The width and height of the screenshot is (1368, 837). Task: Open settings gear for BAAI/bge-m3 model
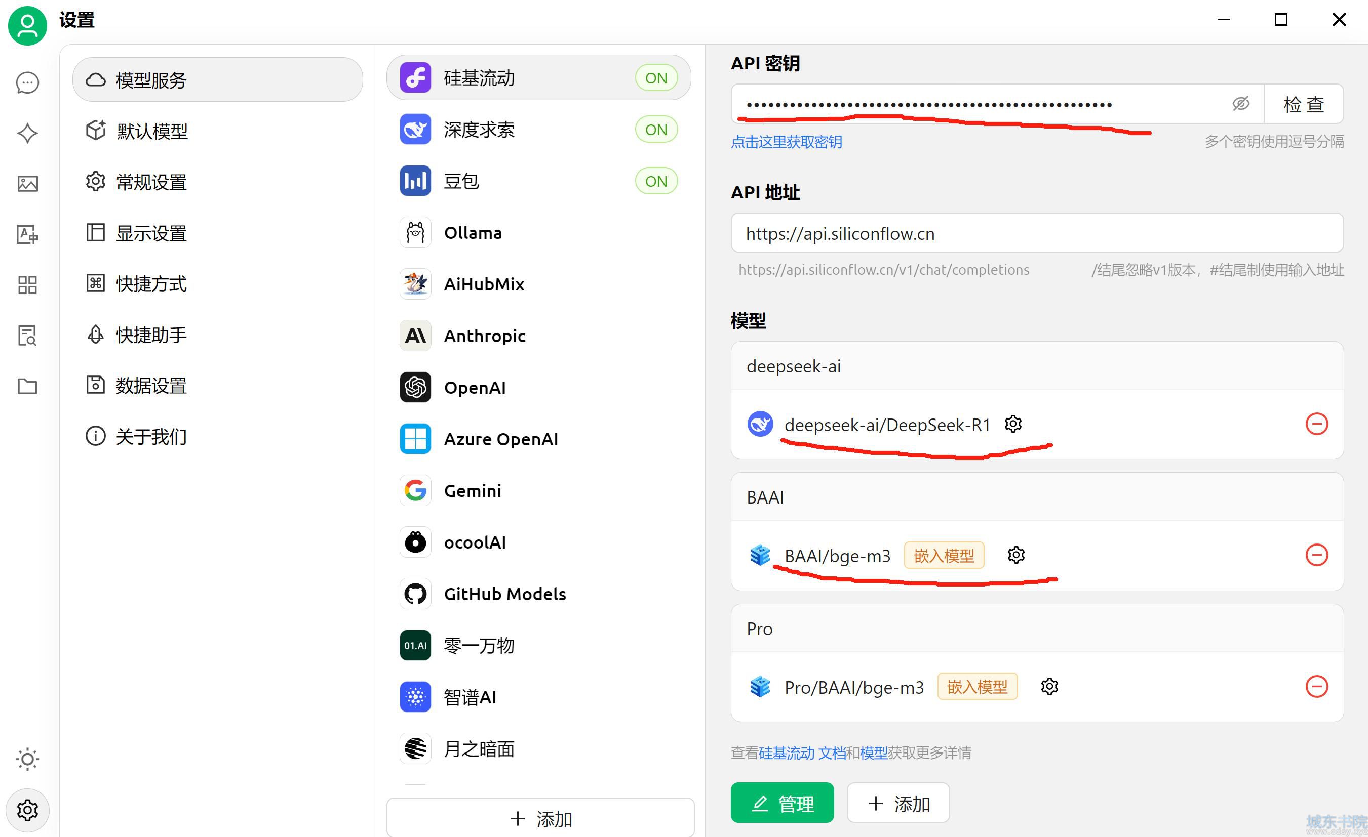pyautogui.click(x=1016, y=555)
